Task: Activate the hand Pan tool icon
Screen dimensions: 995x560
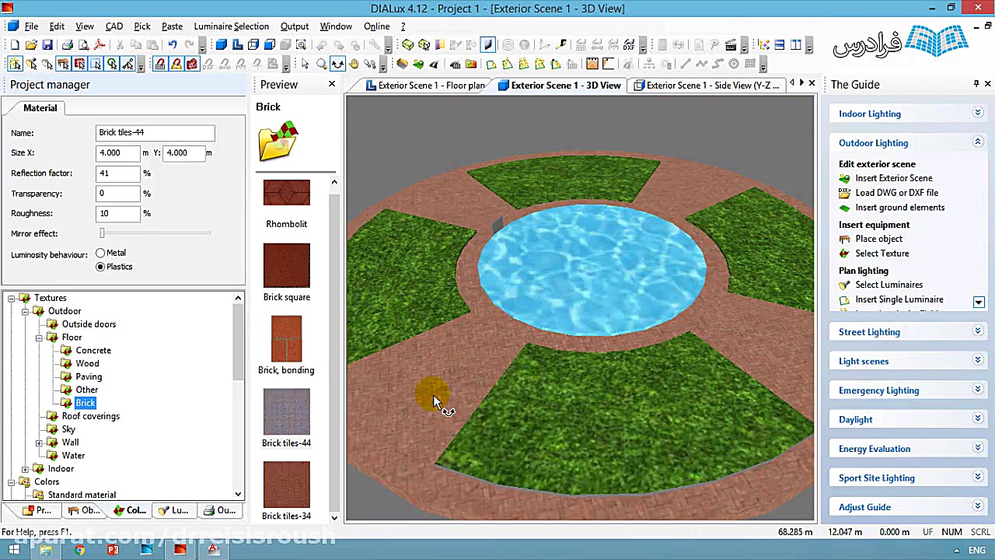Action: 354,65
